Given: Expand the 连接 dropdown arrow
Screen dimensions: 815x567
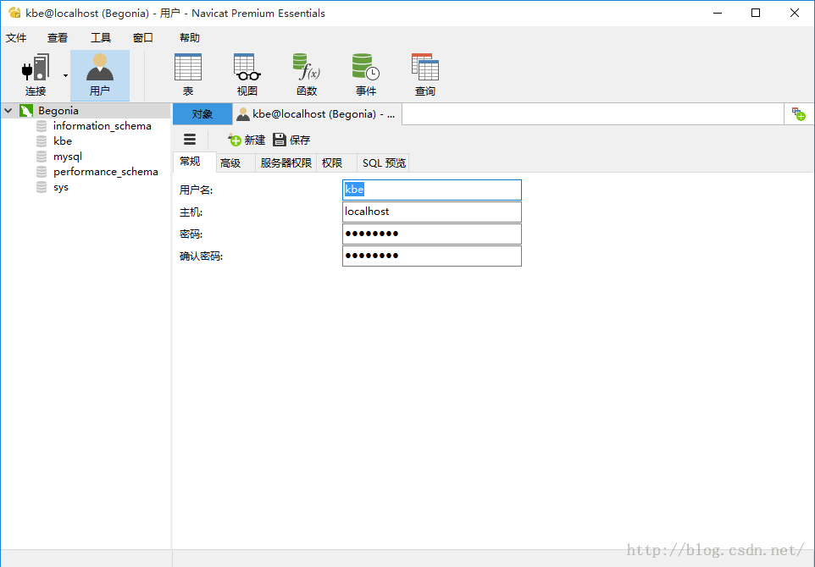Looking at the screenshot, I should pos(65,76).
